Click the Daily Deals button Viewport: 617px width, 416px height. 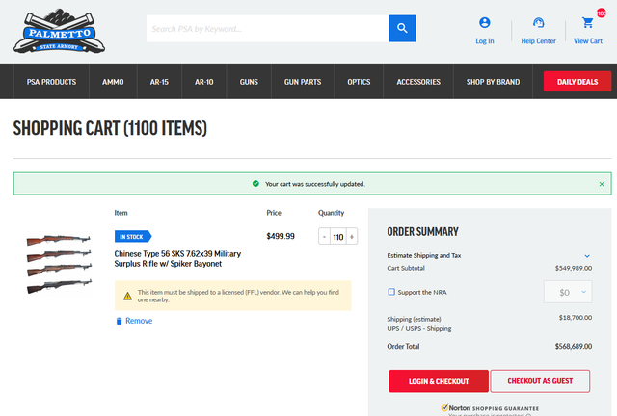pos(577,82)
